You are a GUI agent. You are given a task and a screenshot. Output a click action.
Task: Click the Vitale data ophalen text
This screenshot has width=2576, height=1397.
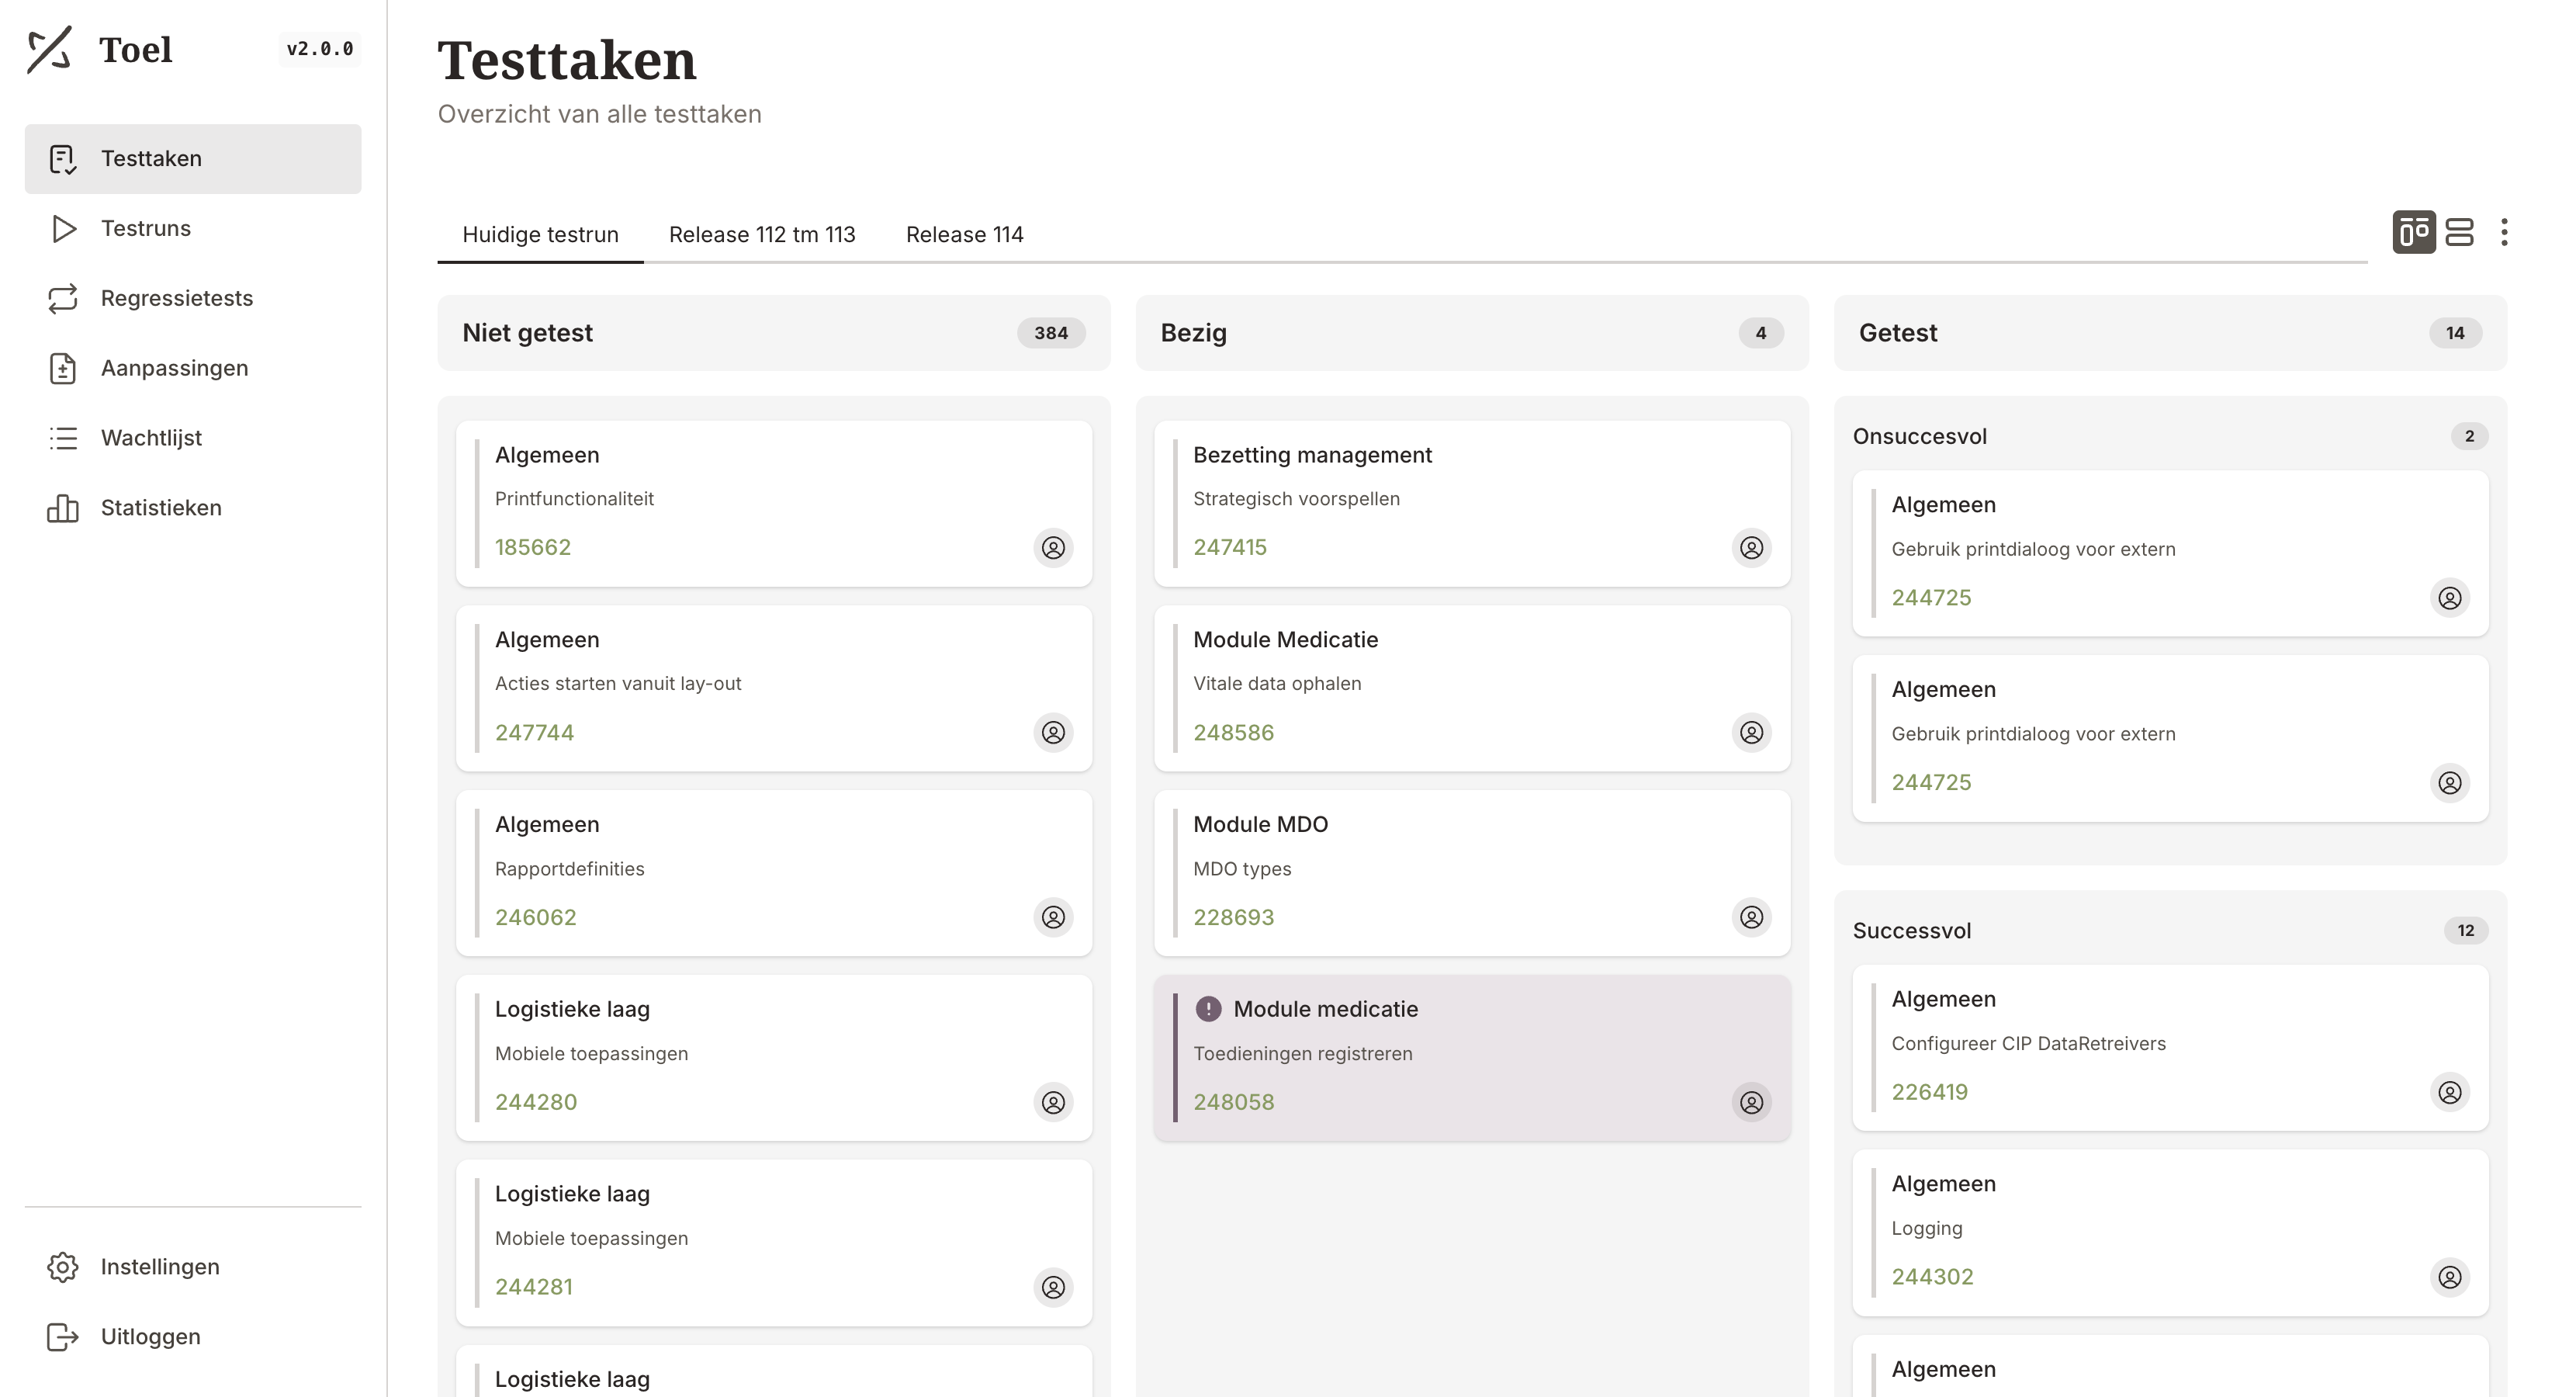(1277, 684)
